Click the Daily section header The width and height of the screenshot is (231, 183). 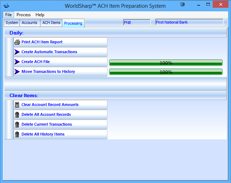click(115, 33)
